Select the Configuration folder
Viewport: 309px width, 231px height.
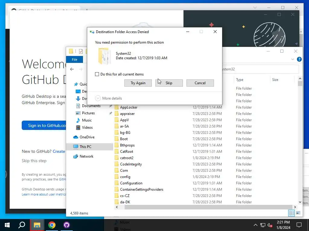coord(131,183)
